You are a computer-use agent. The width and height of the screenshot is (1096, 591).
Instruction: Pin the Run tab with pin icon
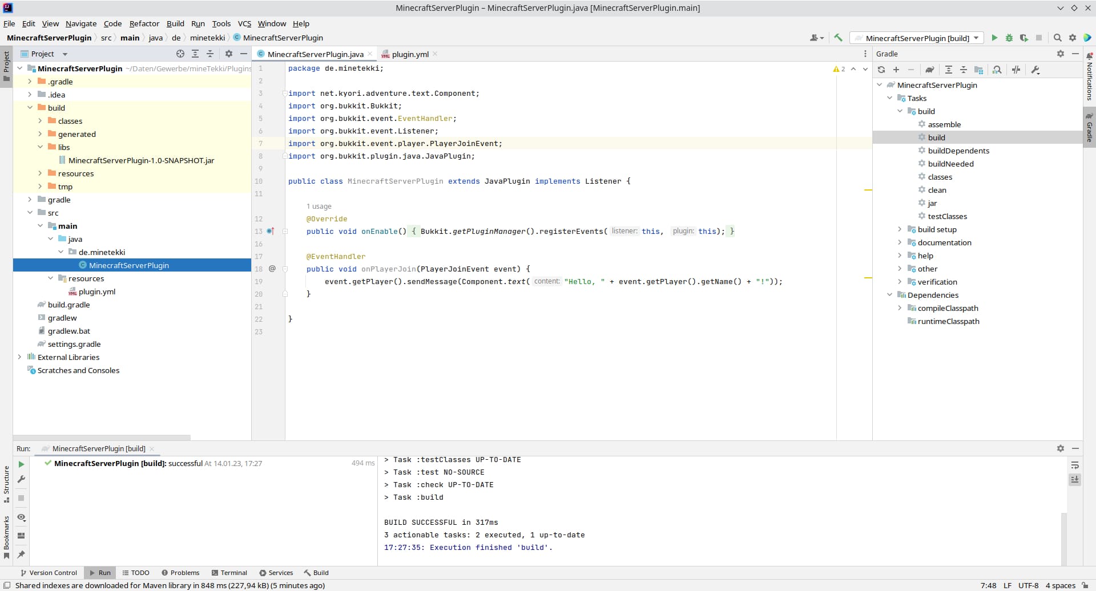(21, 554)
